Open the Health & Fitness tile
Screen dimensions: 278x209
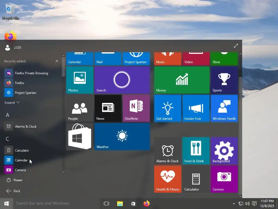pos(168,179)
